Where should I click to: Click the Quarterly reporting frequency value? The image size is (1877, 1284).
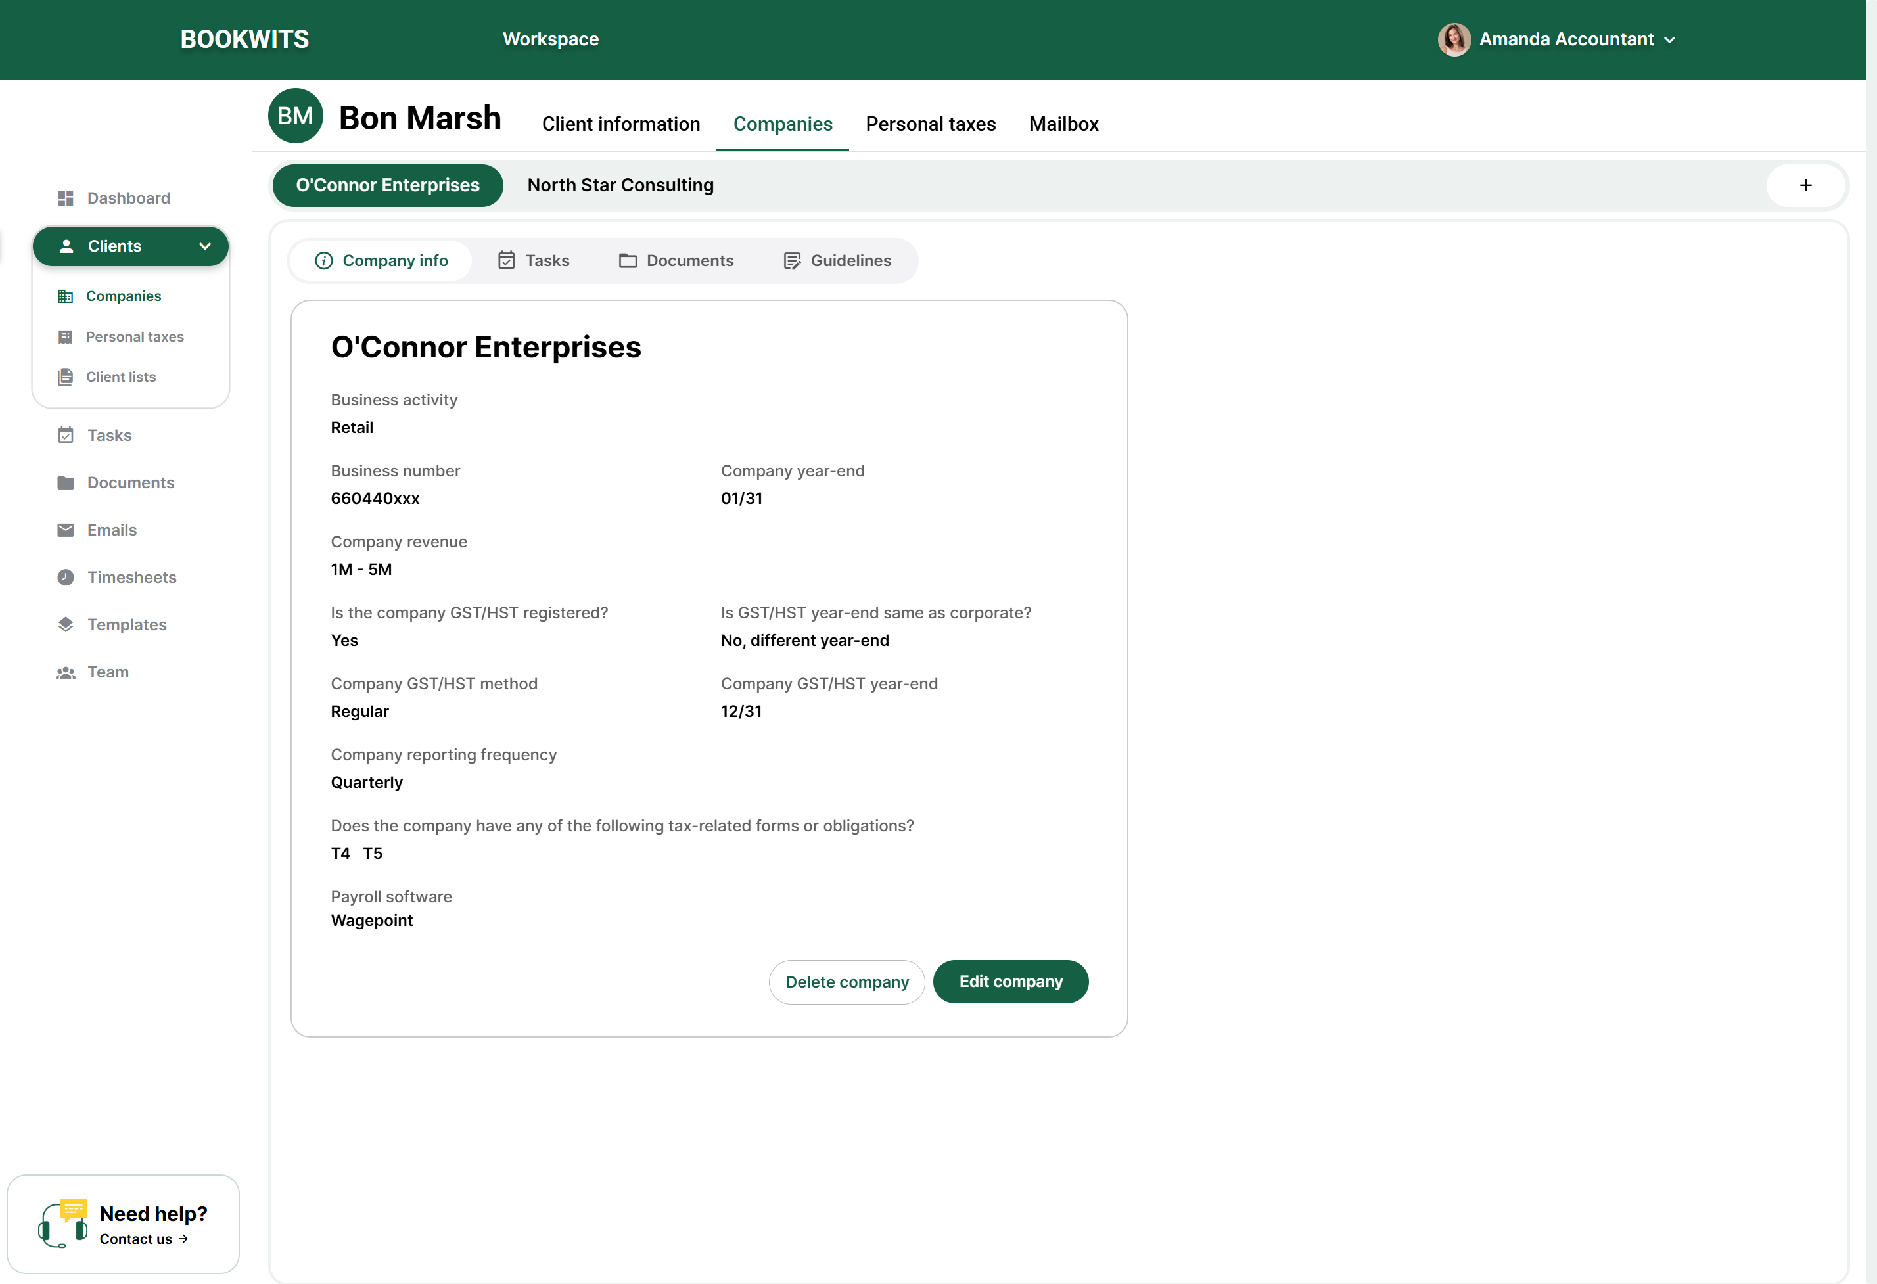click(x=367, y=783)
